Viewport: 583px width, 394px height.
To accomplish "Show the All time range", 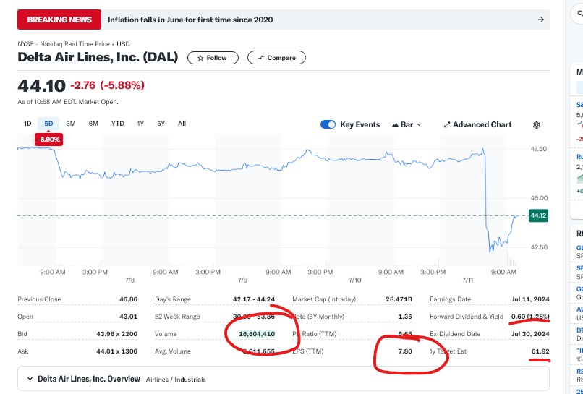I will click(x=182, y=124).
